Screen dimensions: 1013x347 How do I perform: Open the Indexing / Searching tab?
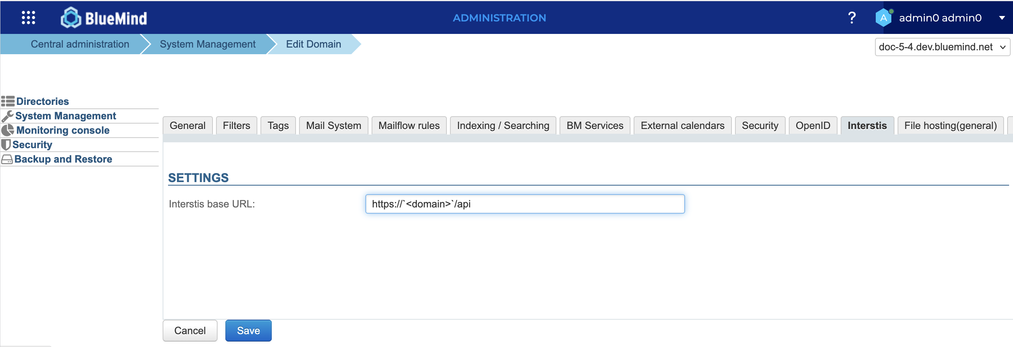coord(503,126)
